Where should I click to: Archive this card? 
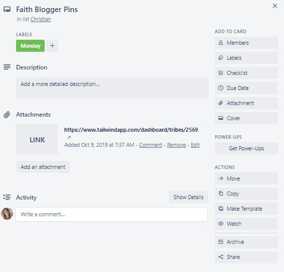(x=246, y=242)
